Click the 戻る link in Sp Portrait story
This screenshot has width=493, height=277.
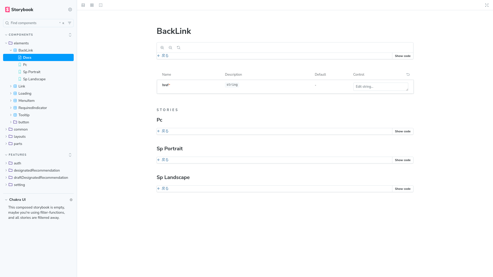tap(163, 160)
